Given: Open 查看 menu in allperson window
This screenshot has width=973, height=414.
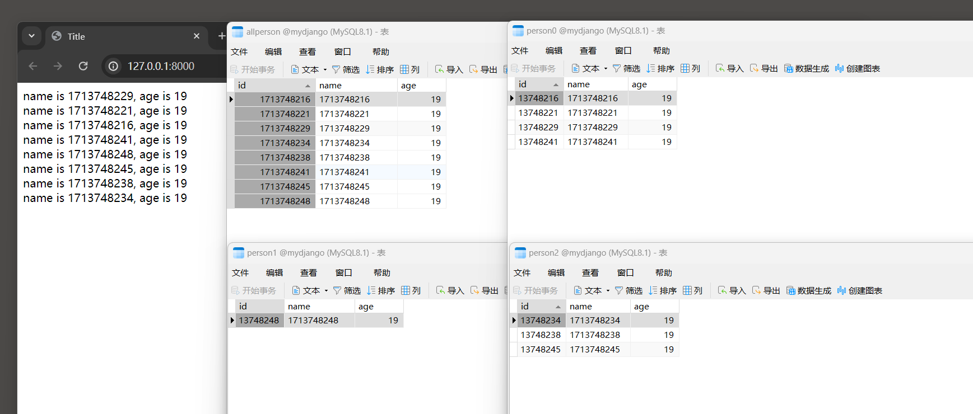Looking at the screenshot, I should (308, 51).
